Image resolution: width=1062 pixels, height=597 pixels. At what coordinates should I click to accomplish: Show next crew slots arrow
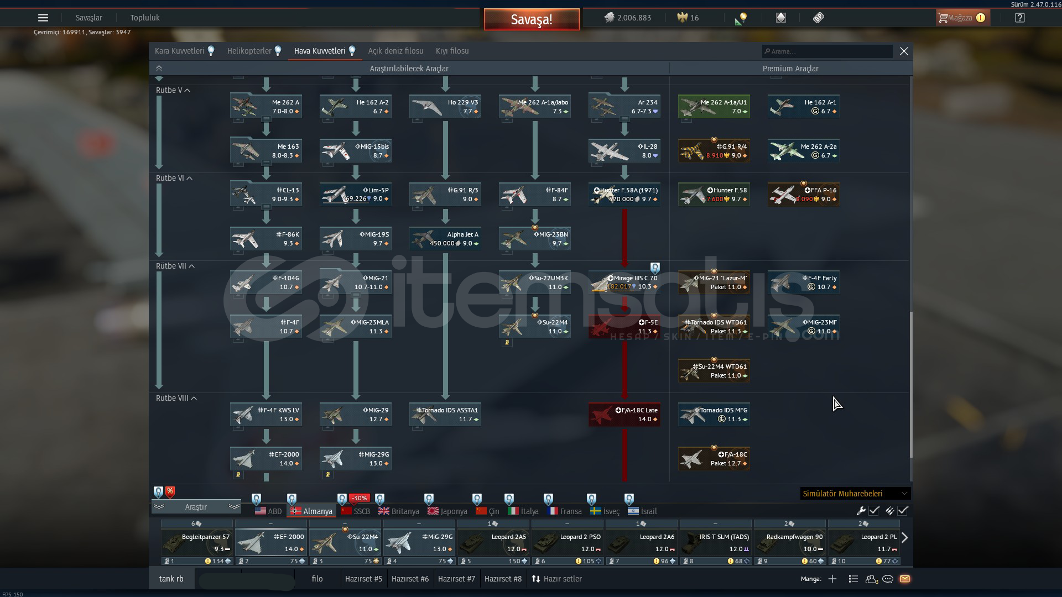click(x=905, y=537)
